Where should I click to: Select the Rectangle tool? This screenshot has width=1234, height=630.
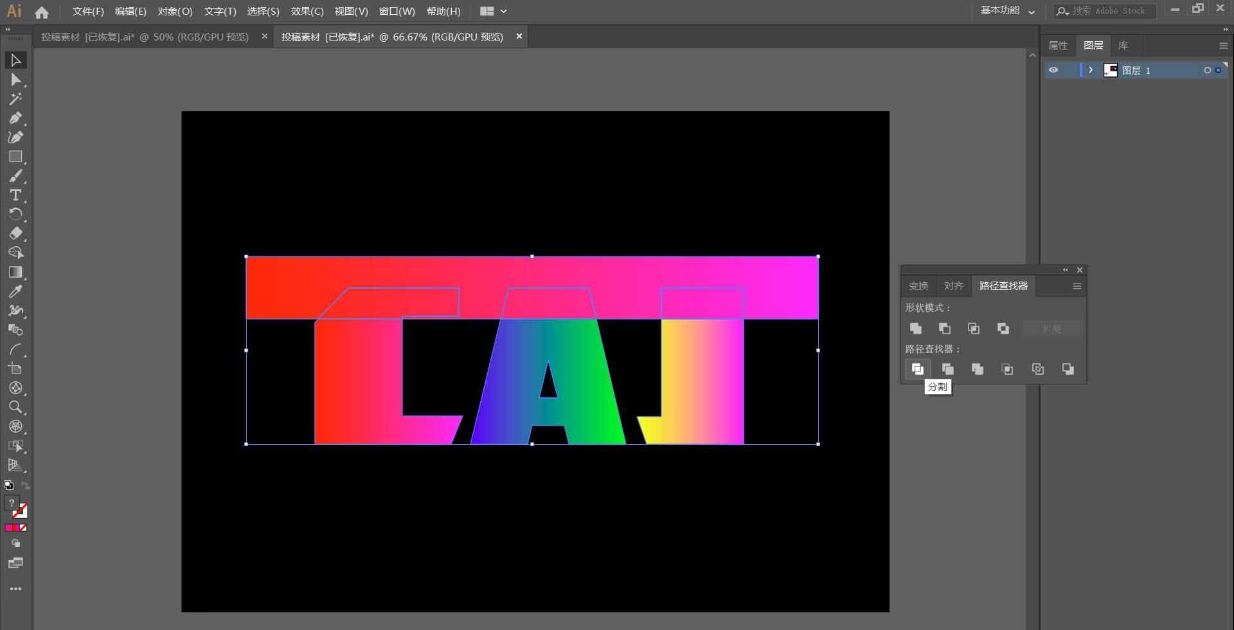click(15, 156)
